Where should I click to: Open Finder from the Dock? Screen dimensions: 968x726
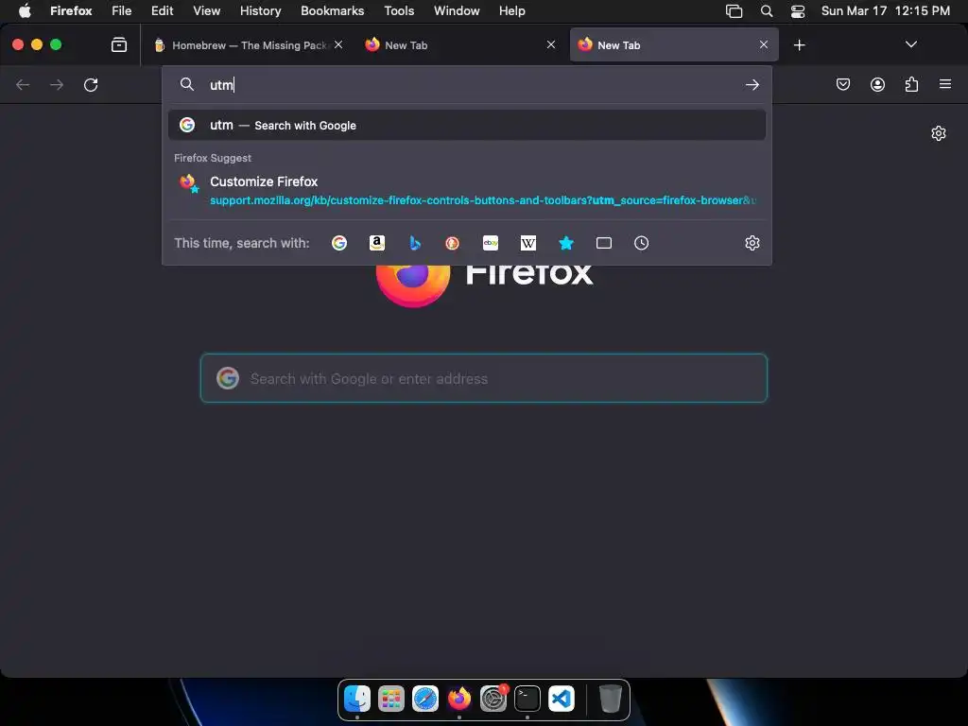pyautogui.click(x=356, y=699)
